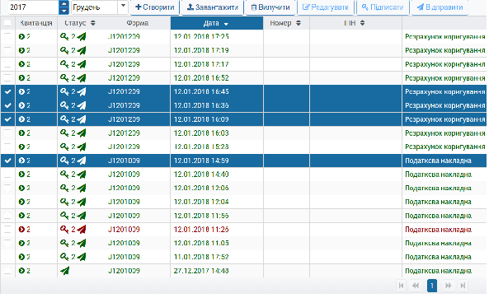Click the Завантажити button
The width and height of the screenshot is (489, 298).
[x=213, y=7]
